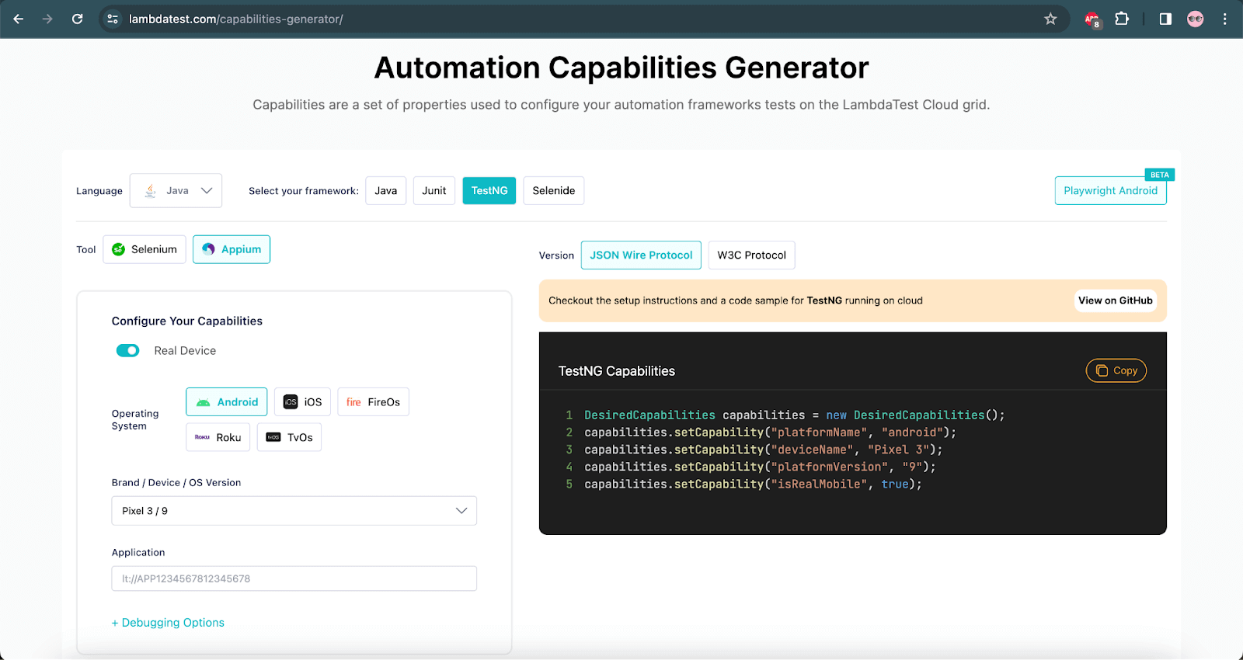
Task: Choose iOS as the operating system
Action: pyautogui.click(x=303, y=402)
